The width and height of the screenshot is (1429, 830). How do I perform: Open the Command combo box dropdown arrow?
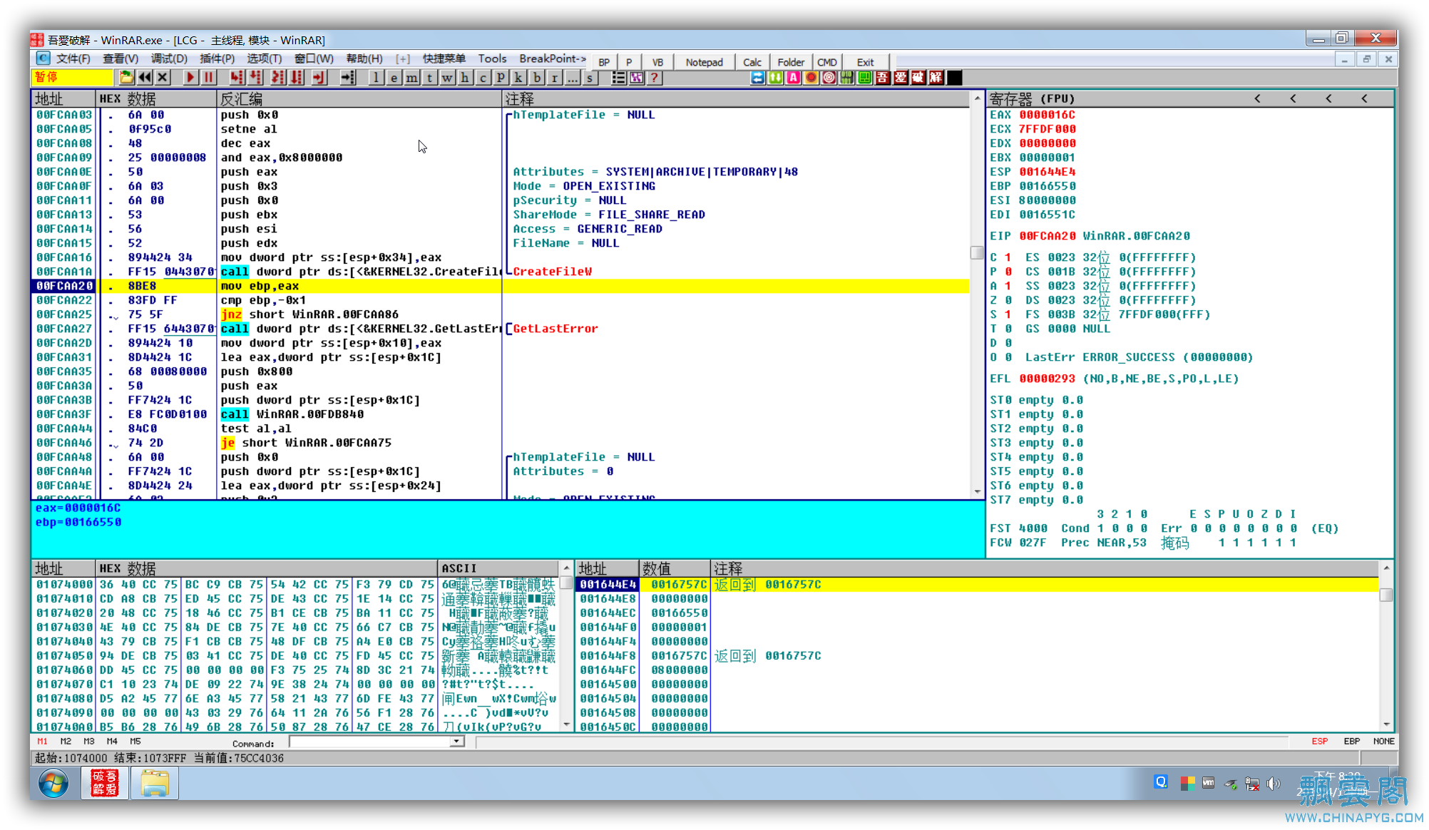pos(456,742)
